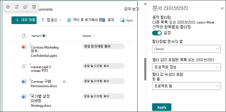
Task: Open Contoso 구매 Permissions.docx
Action: click(44, 84)
